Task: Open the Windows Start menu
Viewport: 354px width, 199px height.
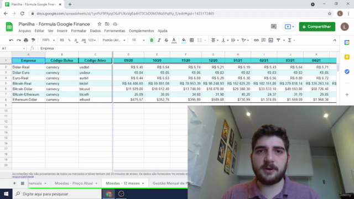Action: 6,194
